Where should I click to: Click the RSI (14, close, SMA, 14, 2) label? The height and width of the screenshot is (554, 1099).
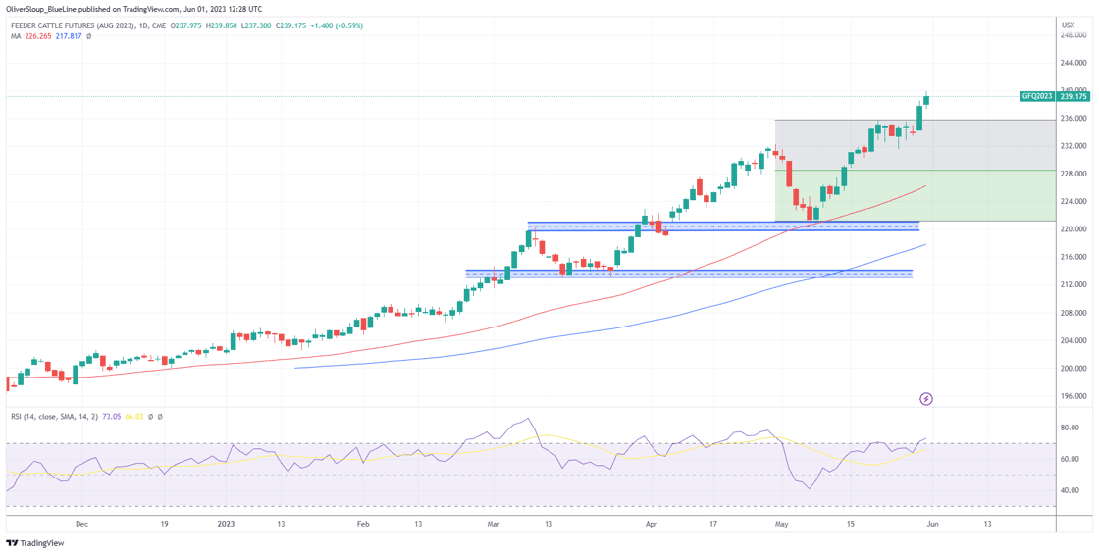[53, 417]
